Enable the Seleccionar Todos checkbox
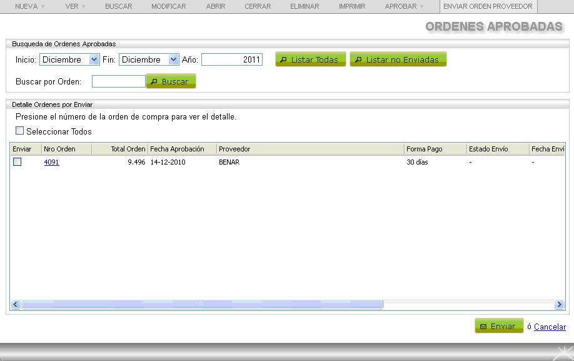The height and width of the screenshot is (361, 574). pos(19,131)
